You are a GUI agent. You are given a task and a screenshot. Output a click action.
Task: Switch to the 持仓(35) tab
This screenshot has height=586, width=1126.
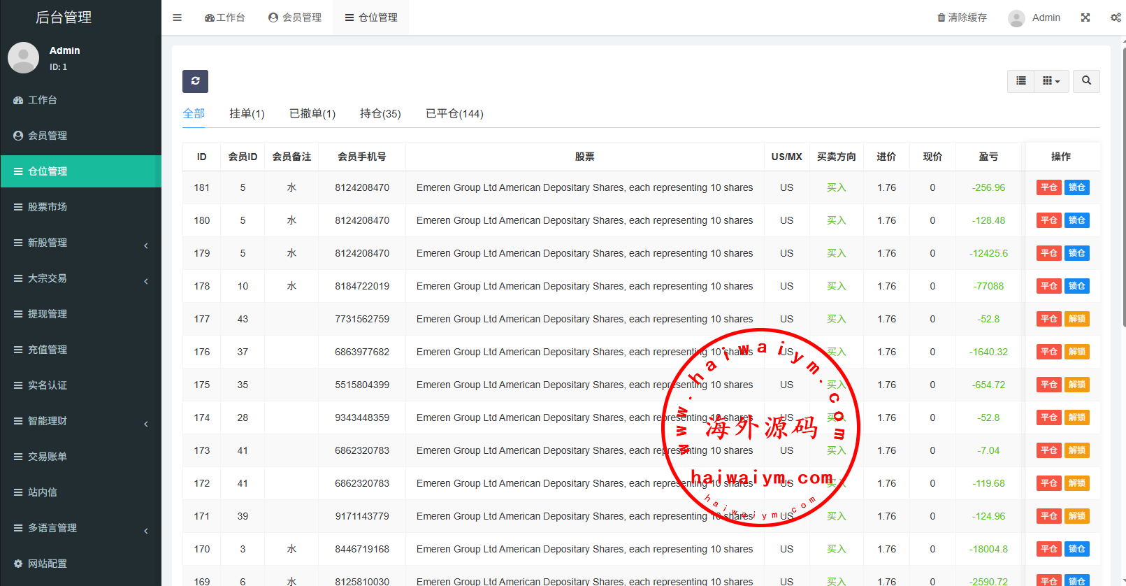point(380,113)
